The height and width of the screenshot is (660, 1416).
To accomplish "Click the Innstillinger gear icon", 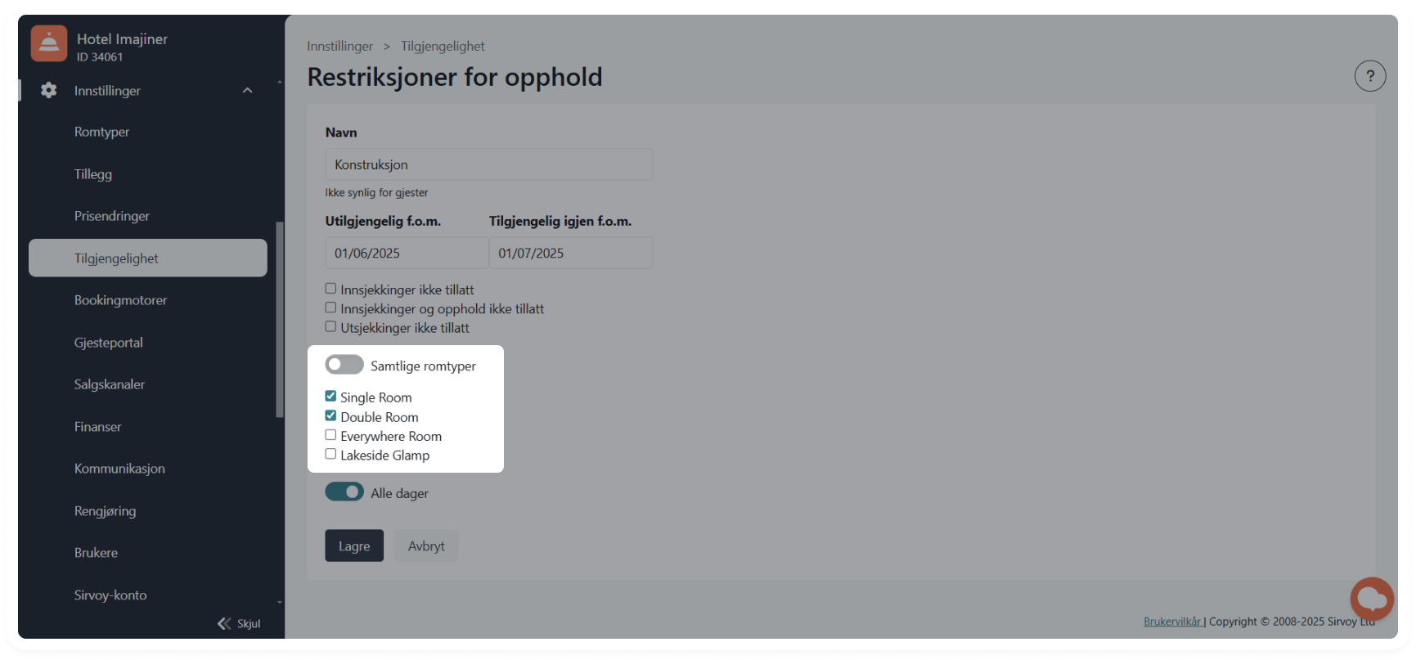I will coord(49,91).
